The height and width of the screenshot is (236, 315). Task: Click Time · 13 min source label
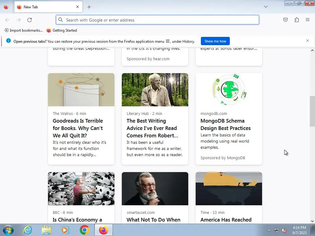pyautogui.click(x=212, y=213)
